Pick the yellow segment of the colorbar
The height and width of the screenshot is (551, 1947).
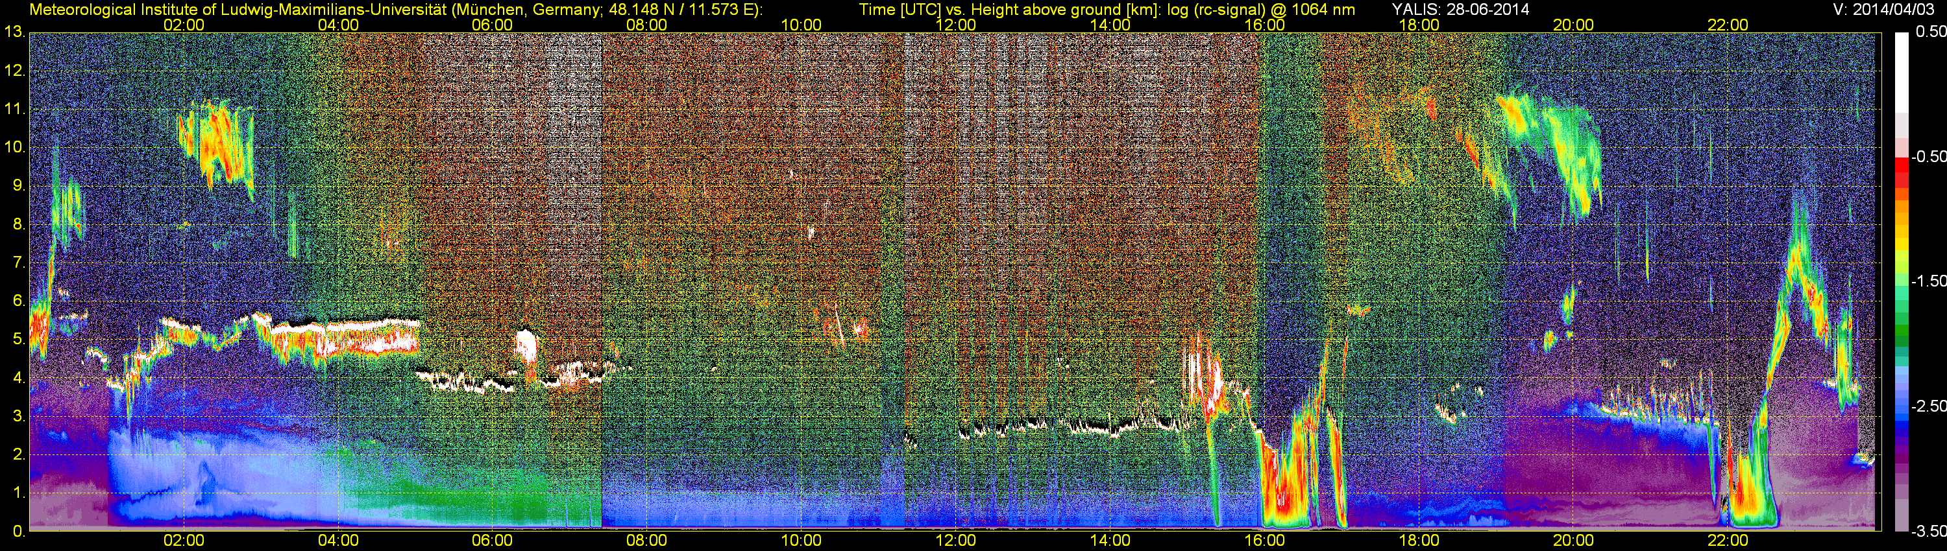pos(1901,243)
